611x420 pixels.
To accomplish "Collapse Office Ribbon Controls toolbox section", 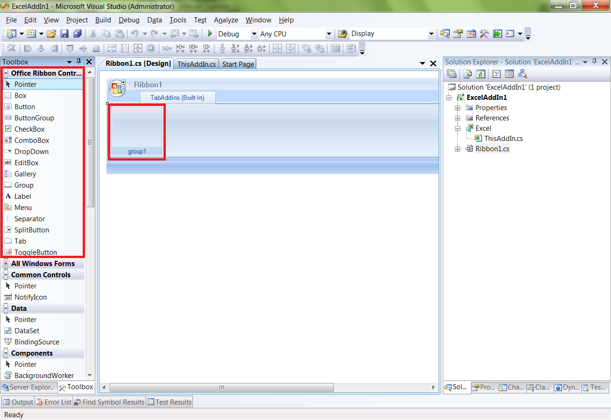I will pos(6,73).
